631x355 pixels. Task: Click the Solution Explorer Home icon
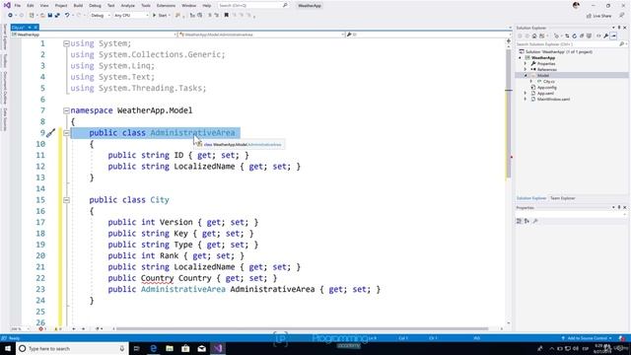pos(534,35)
